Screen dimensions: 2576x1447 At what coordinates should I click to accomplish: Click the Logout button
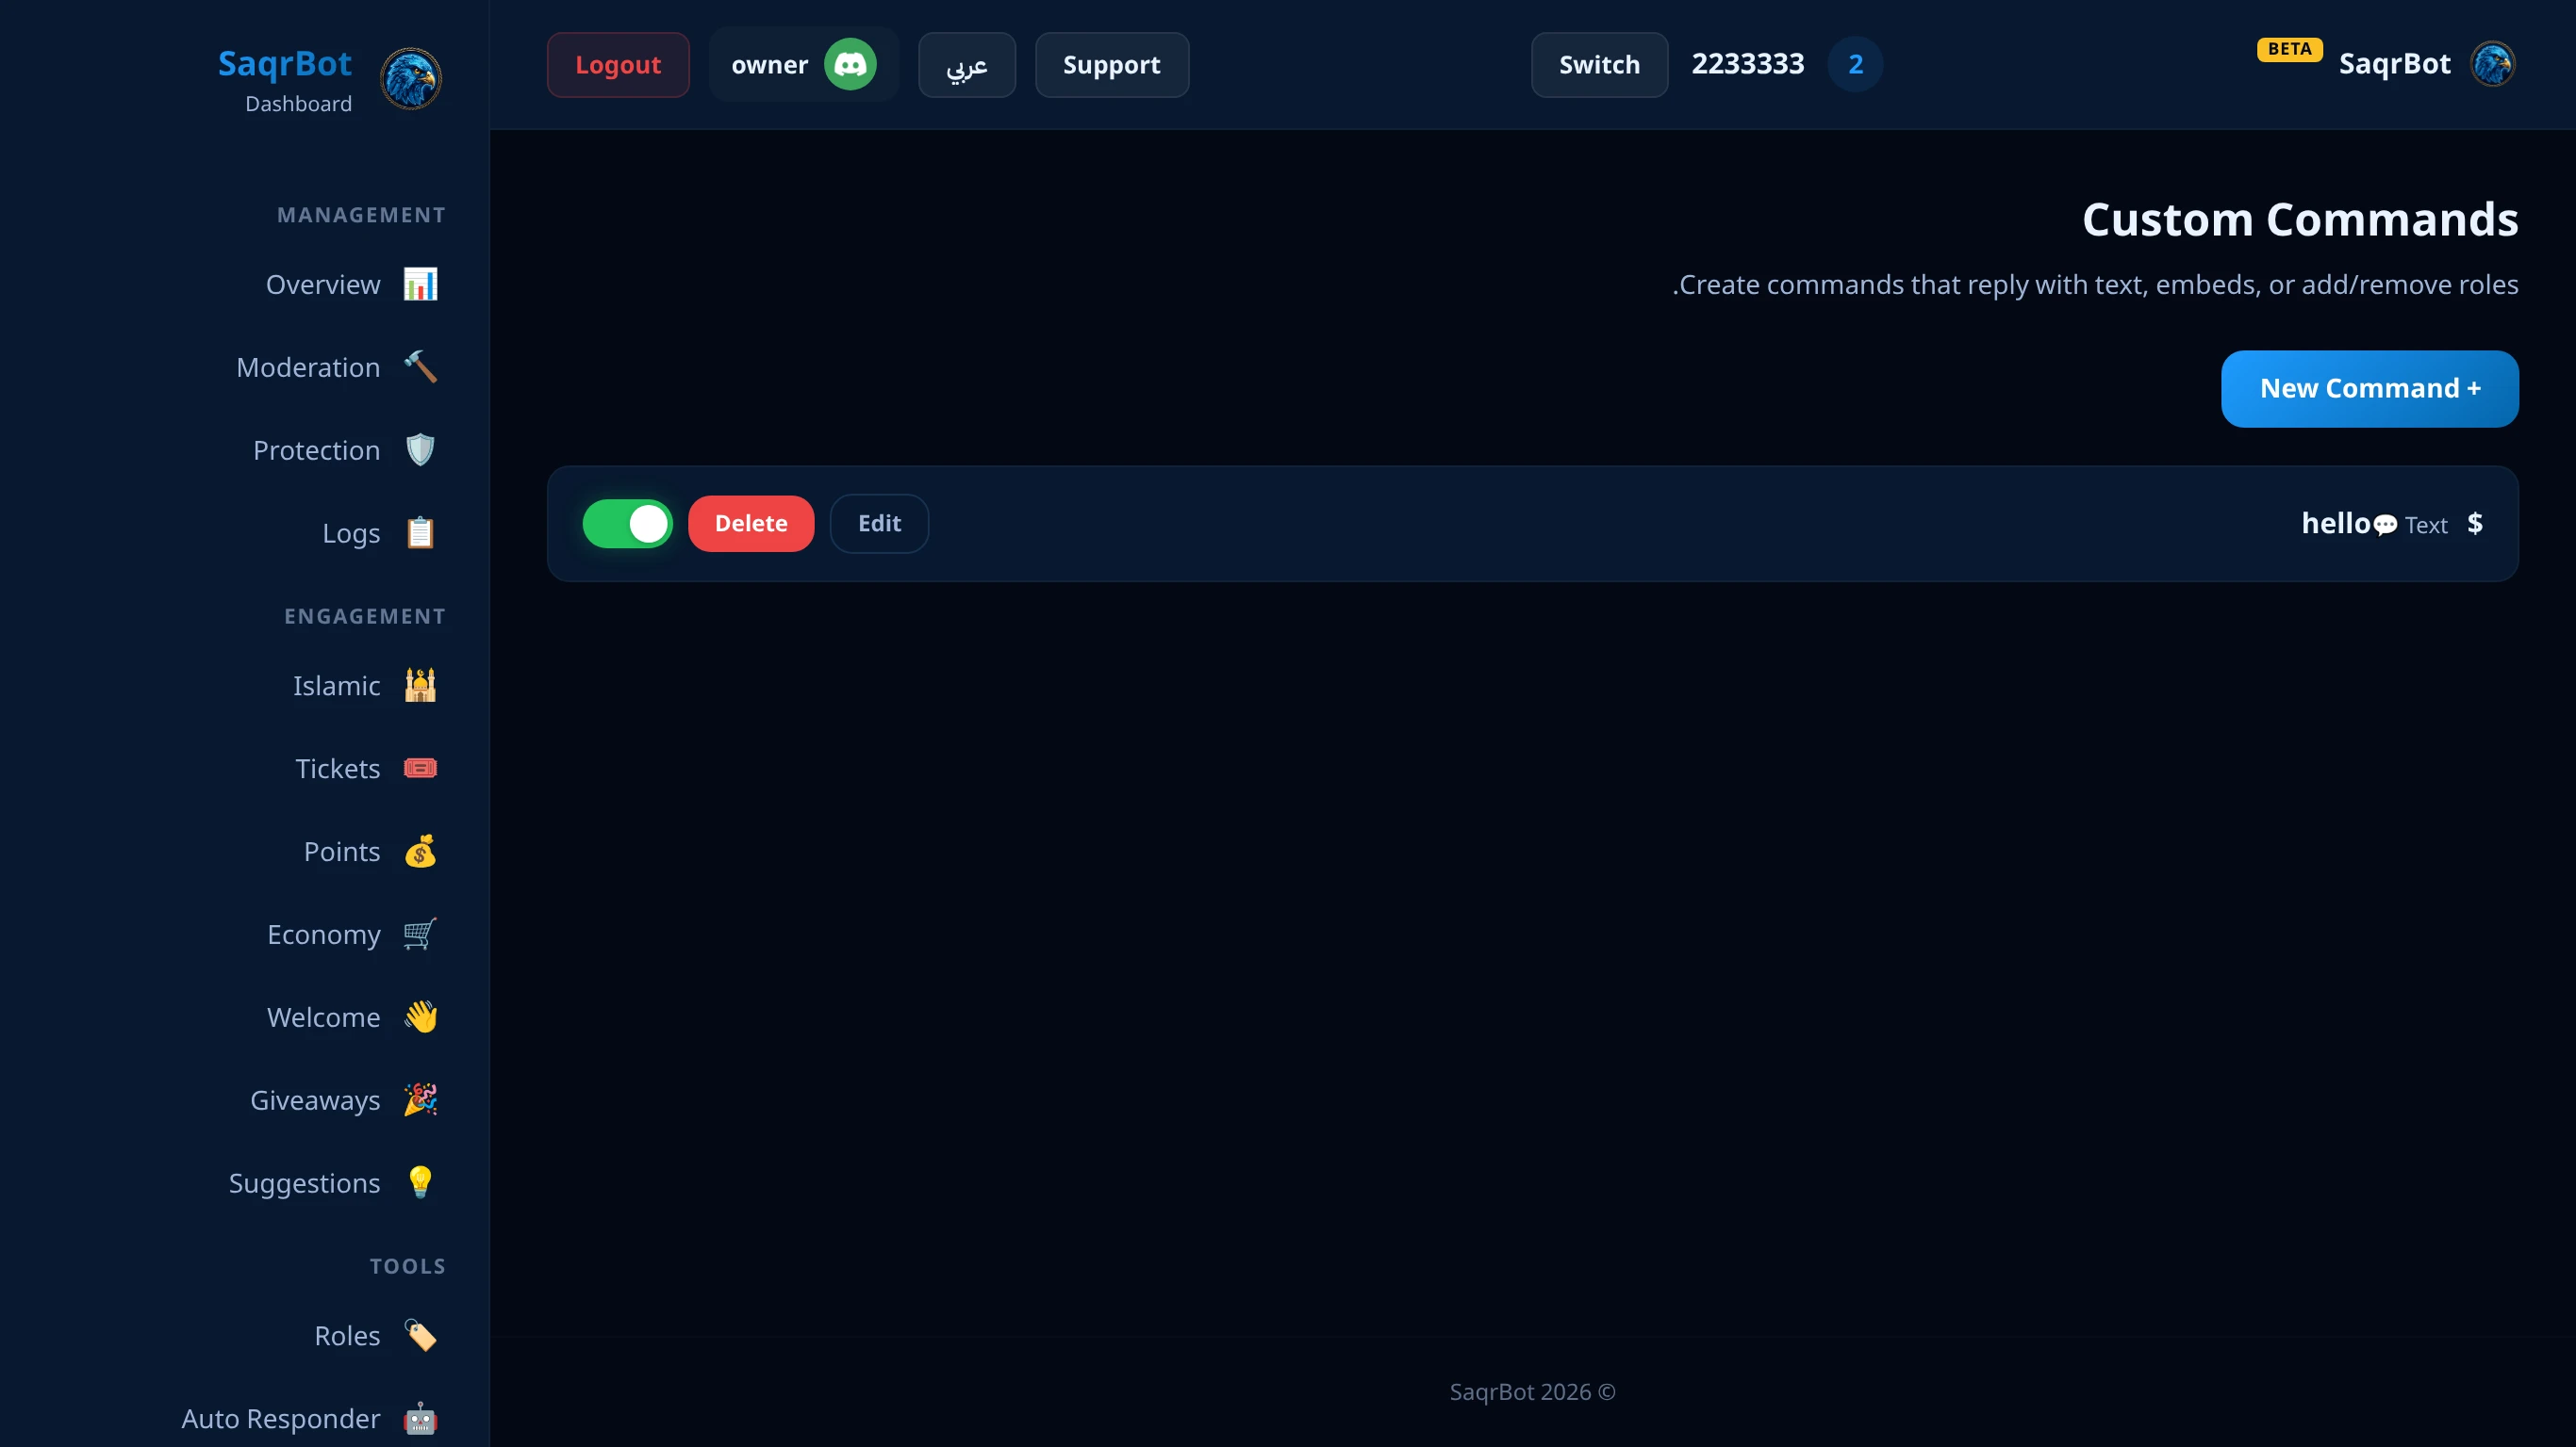pos(618,65)
